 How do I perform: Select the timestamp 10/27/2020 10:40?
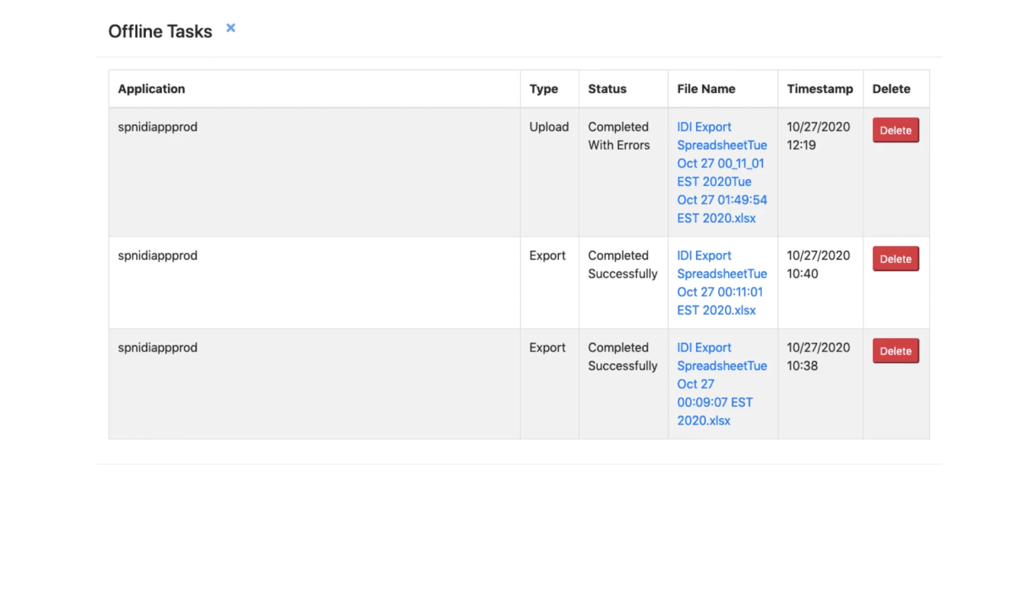(x=819, y=265)
